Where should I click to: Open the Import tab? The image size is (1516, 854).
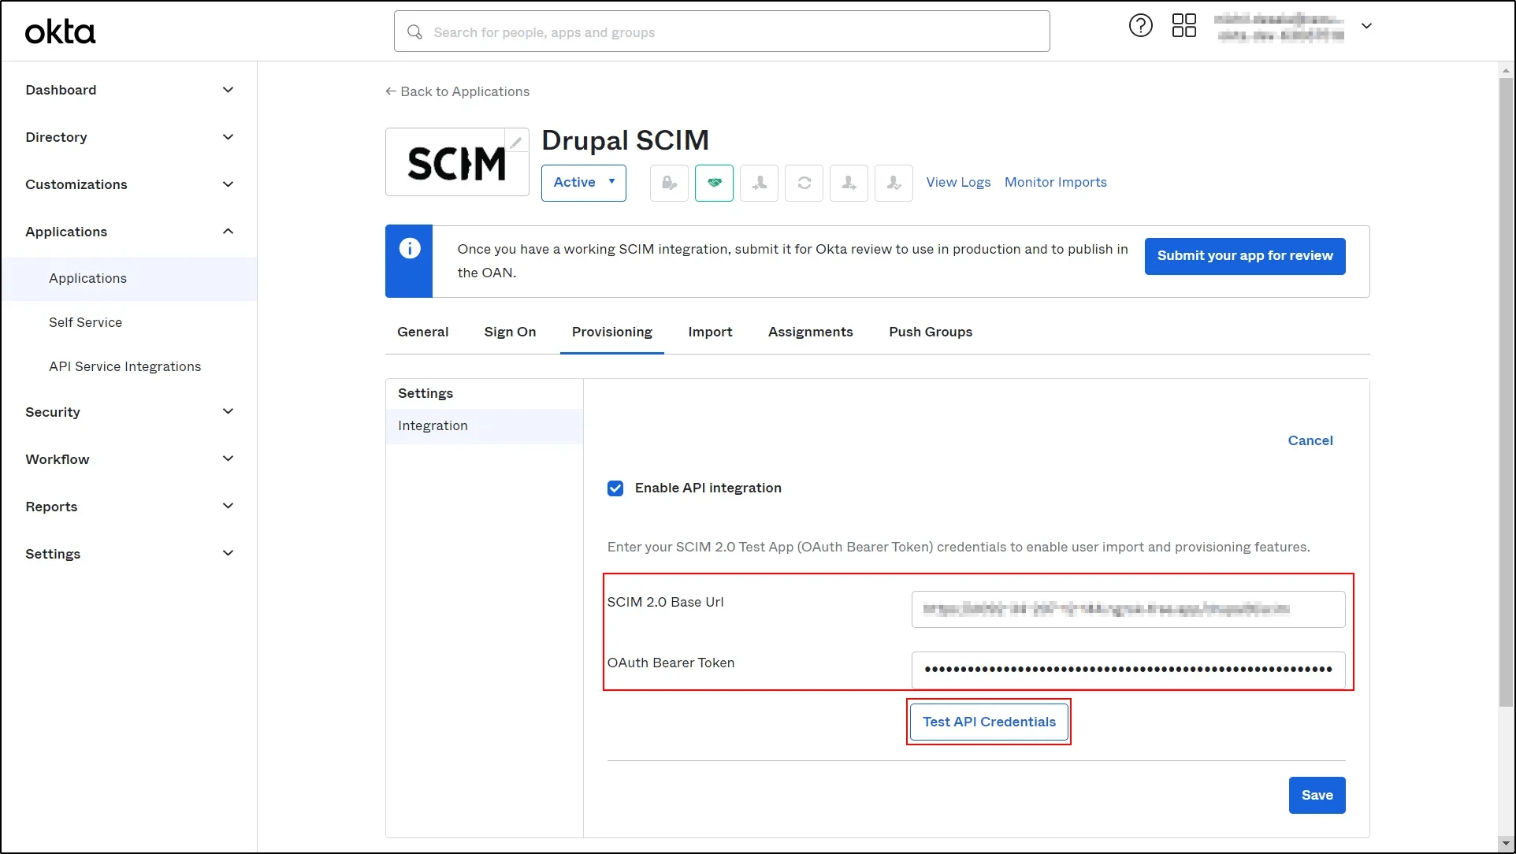[710, 332]
